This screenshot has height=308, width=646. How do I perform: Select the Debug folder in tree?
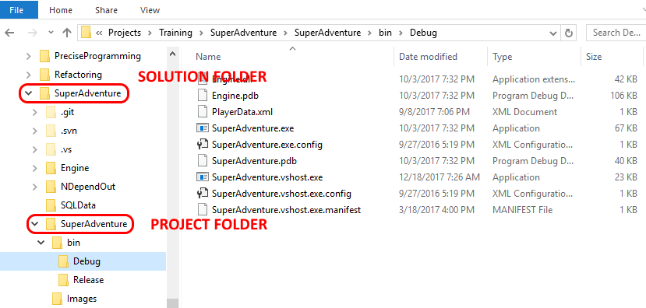tap(86, 261)
